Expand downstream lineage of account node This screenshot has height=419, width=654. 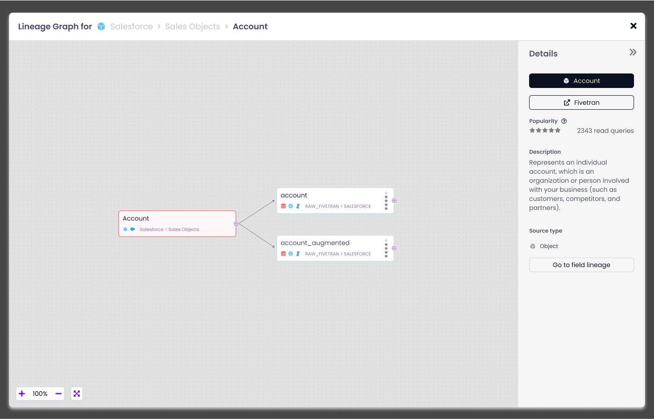click(394, 200)
